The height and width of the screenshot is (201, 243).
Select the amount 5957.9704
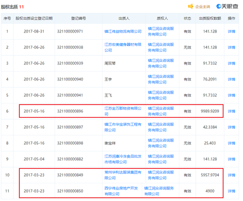pos(210,175)
